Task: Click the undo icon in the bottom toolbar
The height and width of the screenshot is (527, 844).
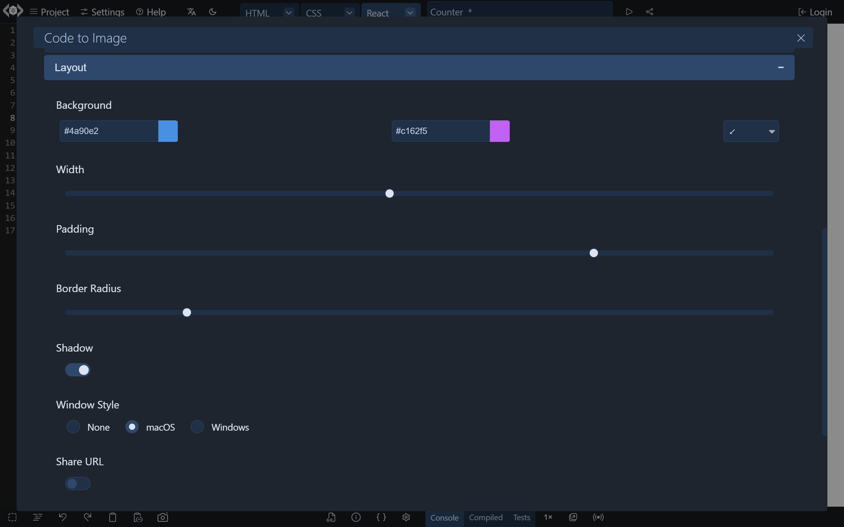Action: (63, 517)
